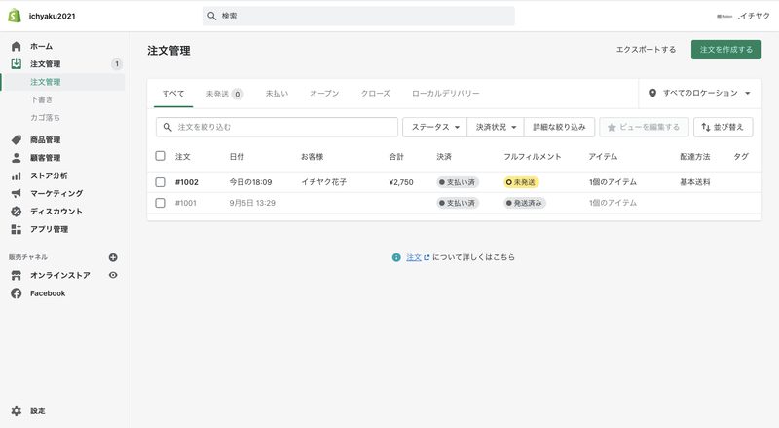Image resolution: width=779 pixels, height=428 pixels.
Task: Switch to the 未発送 tab
Action: [225, 94]
